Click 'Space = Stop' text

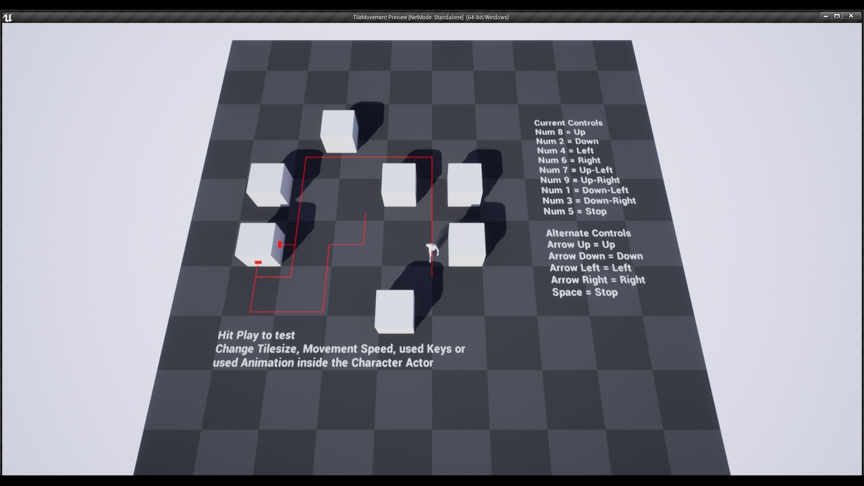585,292
